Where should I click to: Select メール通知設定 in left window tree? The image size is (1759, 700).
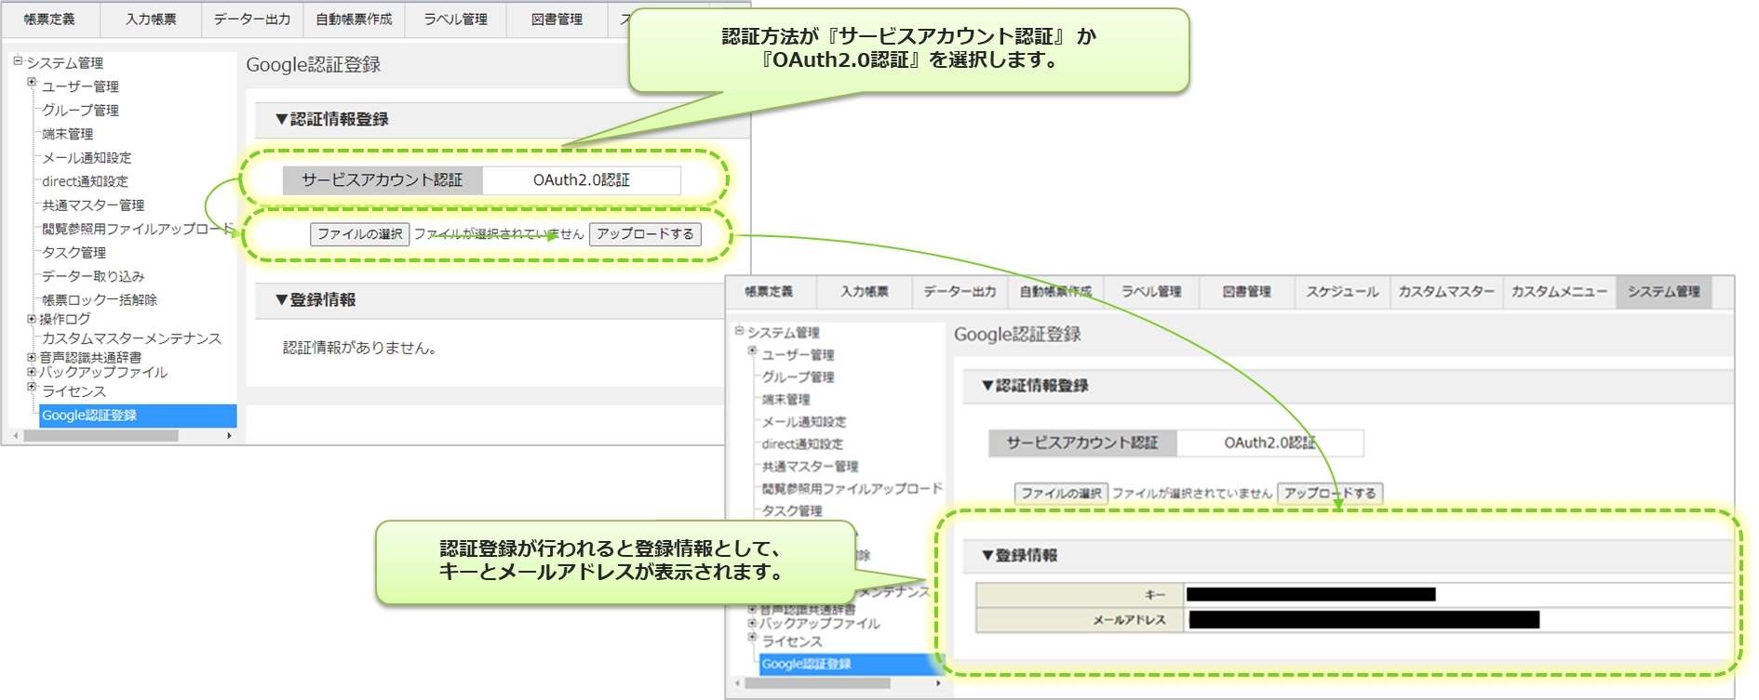point(87,158)
